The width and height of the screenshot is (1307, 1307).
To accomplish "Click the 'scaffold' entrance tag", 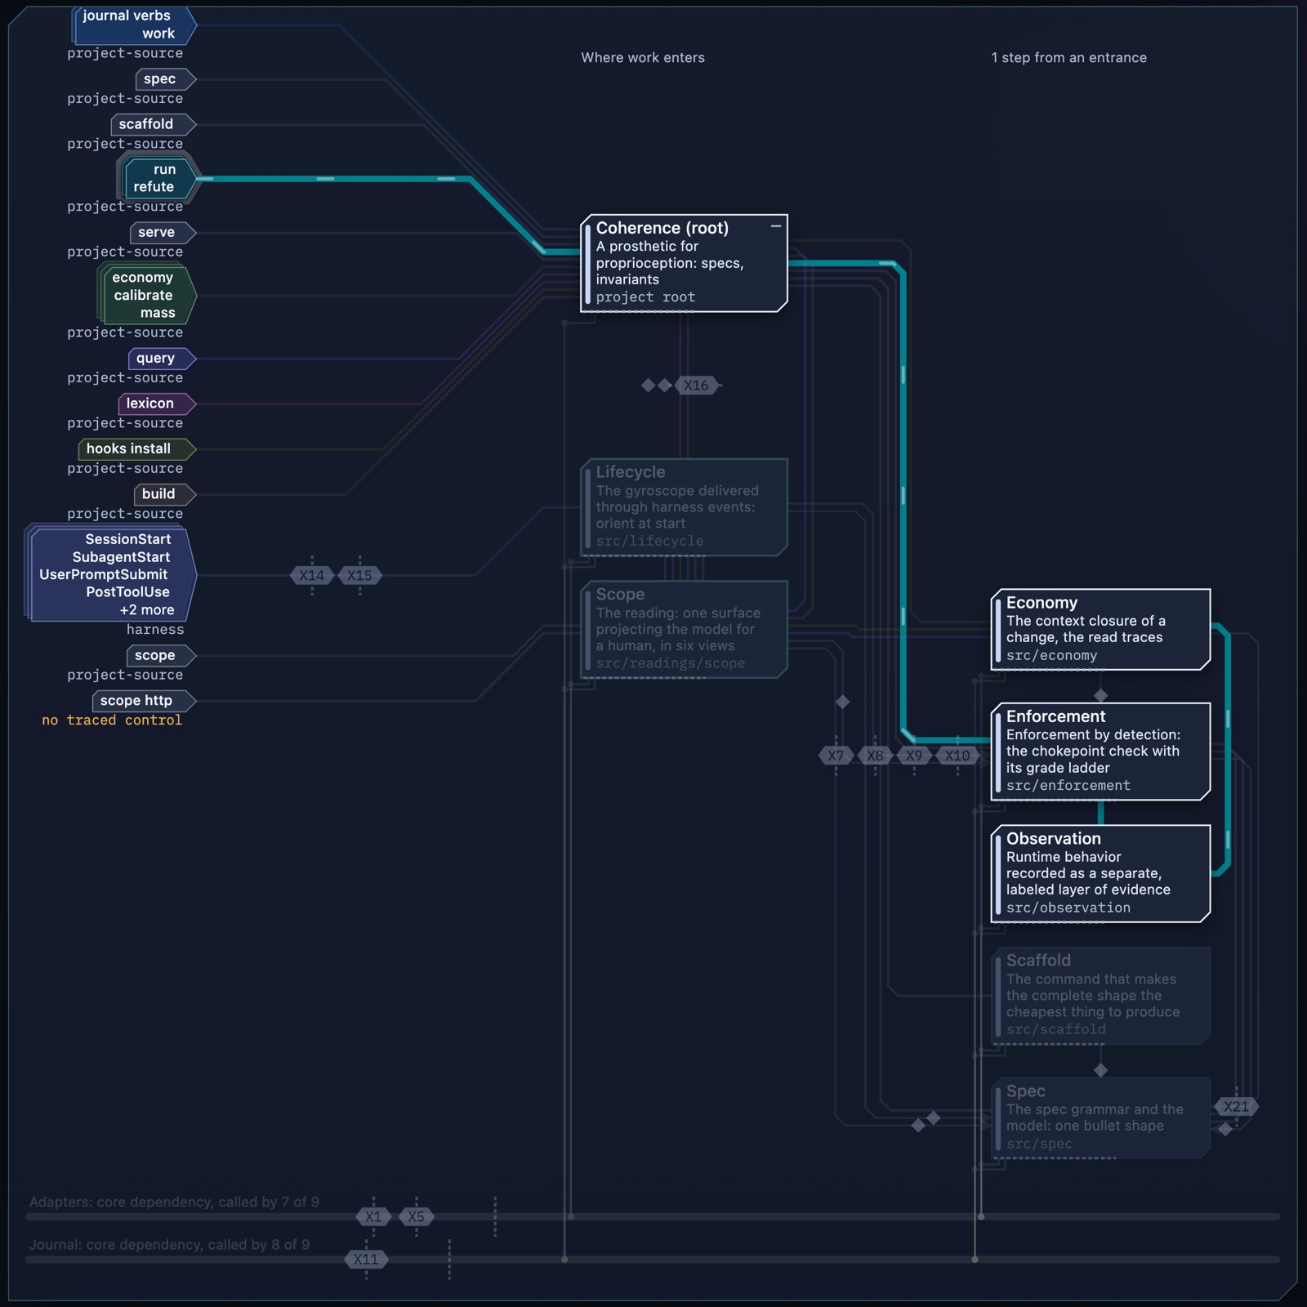I will click(x=154, y=124).
